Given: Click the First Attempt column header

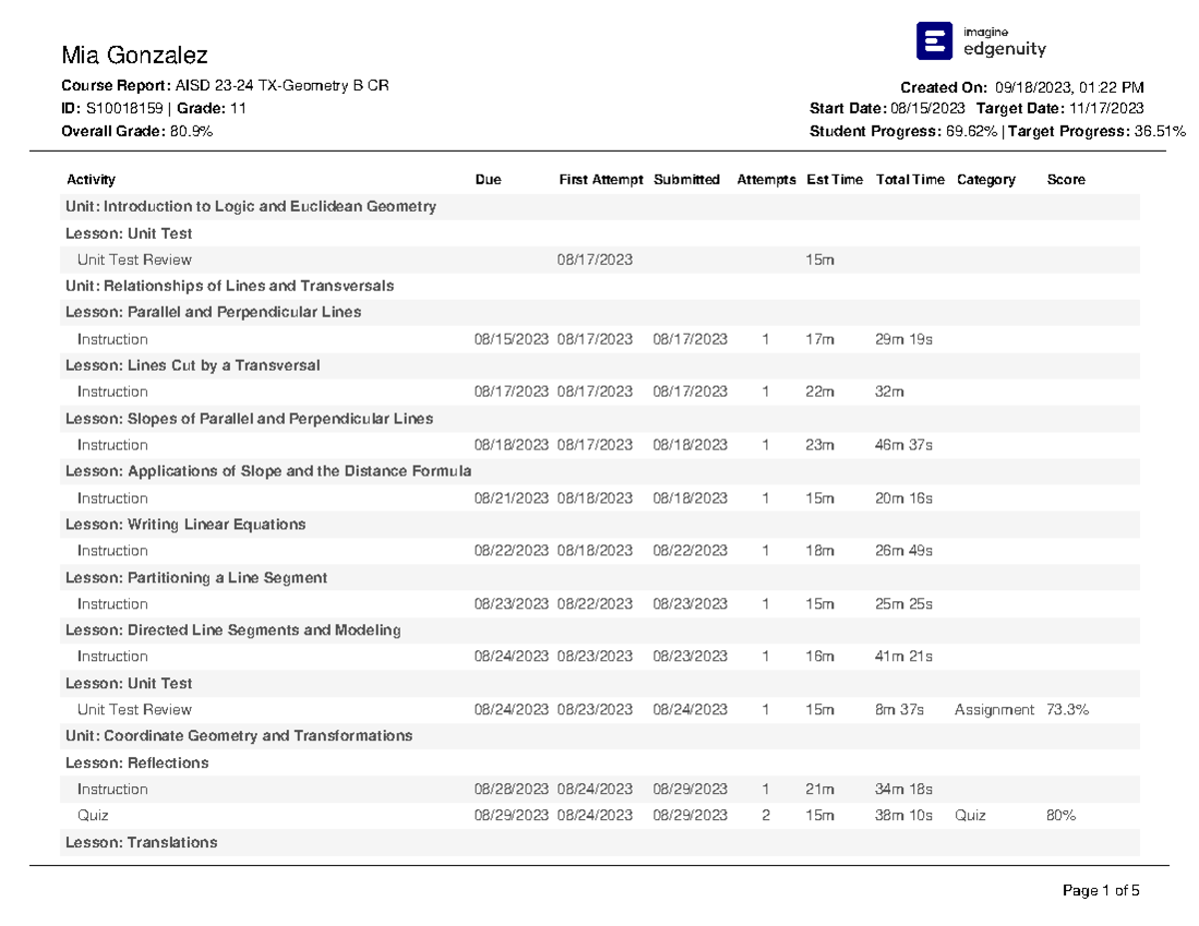Looking at the screenshot, I should coord(601,180).
